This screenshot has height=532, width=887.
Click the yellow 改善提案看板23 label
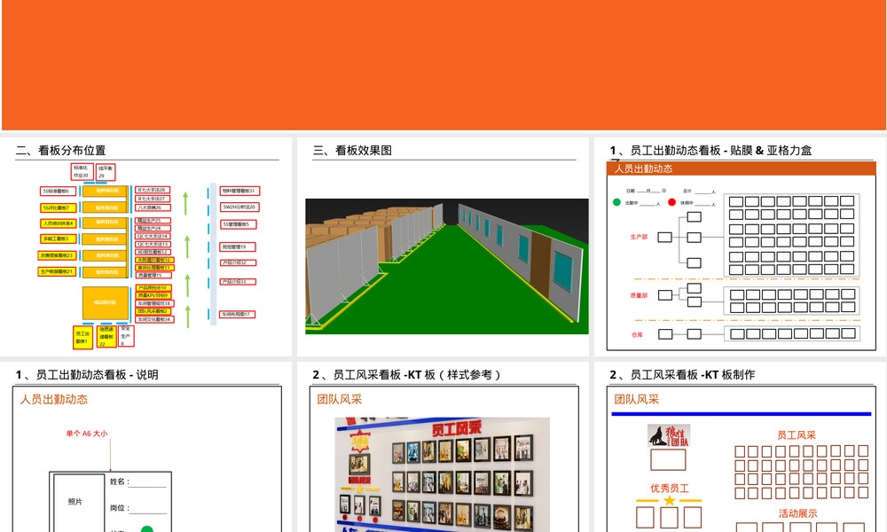[57, 255]
